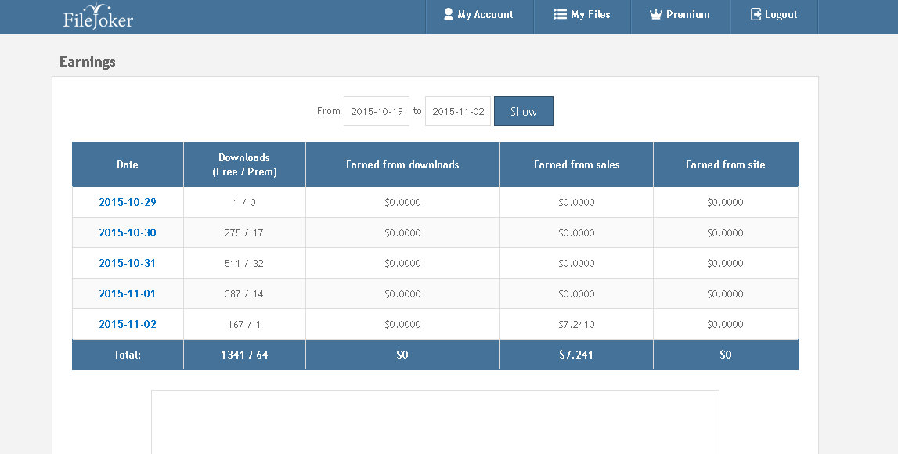
Task: Open the 2015-11-01 date link
Action: [128, 294]
